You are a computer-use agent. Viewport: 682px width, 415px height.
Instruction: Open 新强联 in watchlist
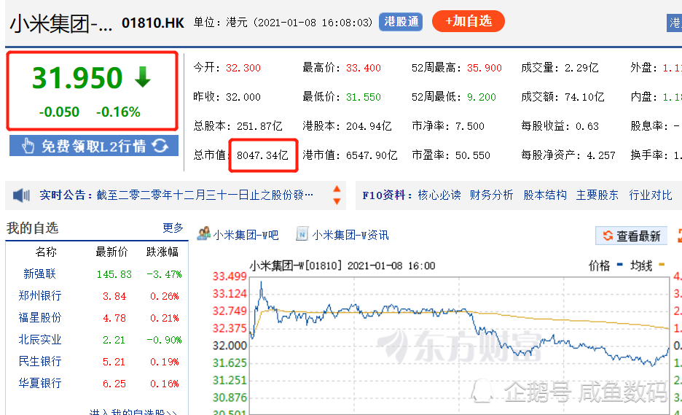39,274
